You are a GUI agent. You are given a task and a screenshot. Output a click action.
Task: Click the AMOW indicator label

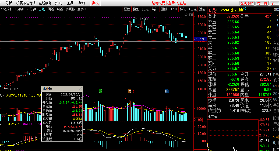click(x=21, y=95)
